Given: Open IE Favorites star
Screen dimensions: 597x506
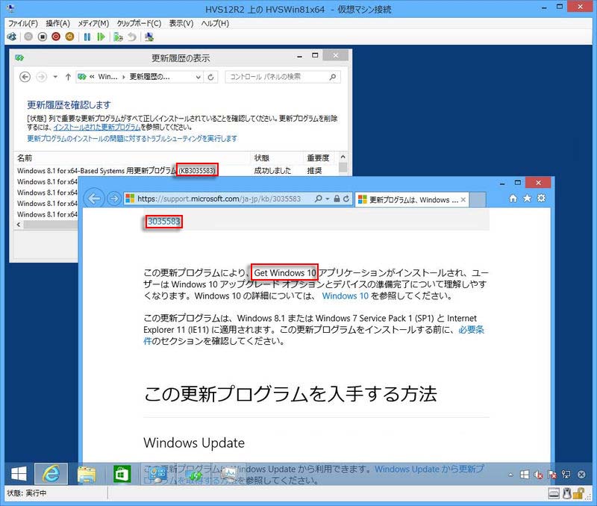Looking at the screenshot, I should click(527, 198).
